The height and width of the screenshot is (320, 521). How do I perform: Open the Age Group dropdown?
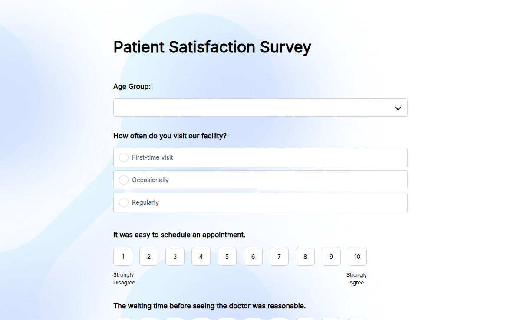(x=260, y=108)
